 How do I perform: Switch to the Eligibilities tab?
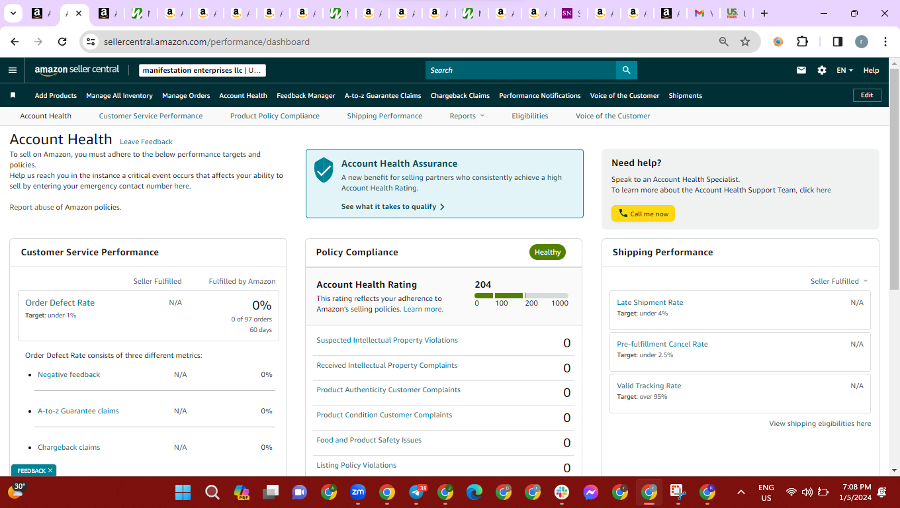pos(530,116)
